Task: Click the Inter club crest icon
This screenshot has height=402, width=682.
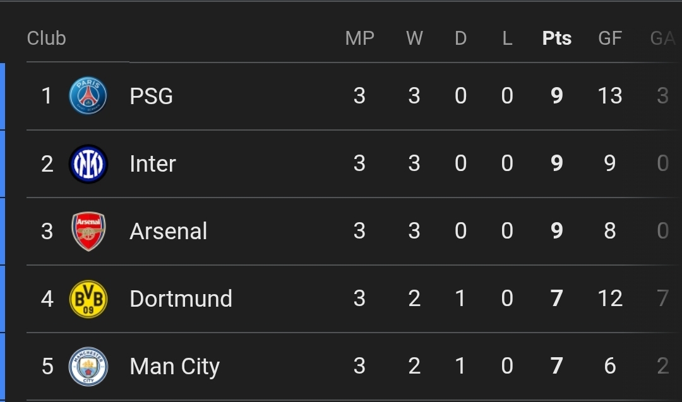Action: coord(88,163)
